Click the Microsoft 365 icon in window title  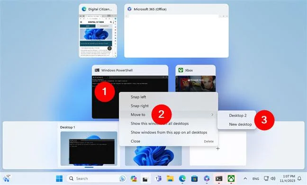pos(129,9)
